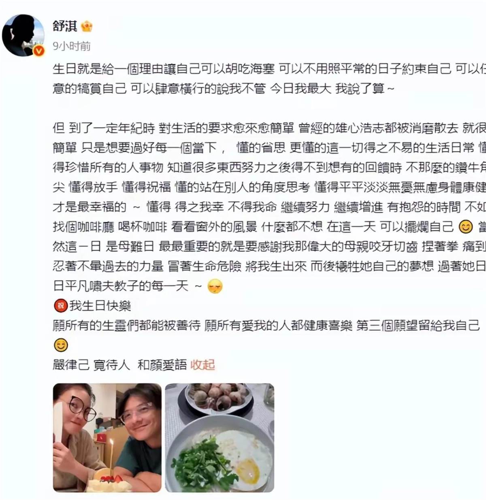Open the fried egg food photo thumbnail

pyautogui.click(x=220, y=438)
